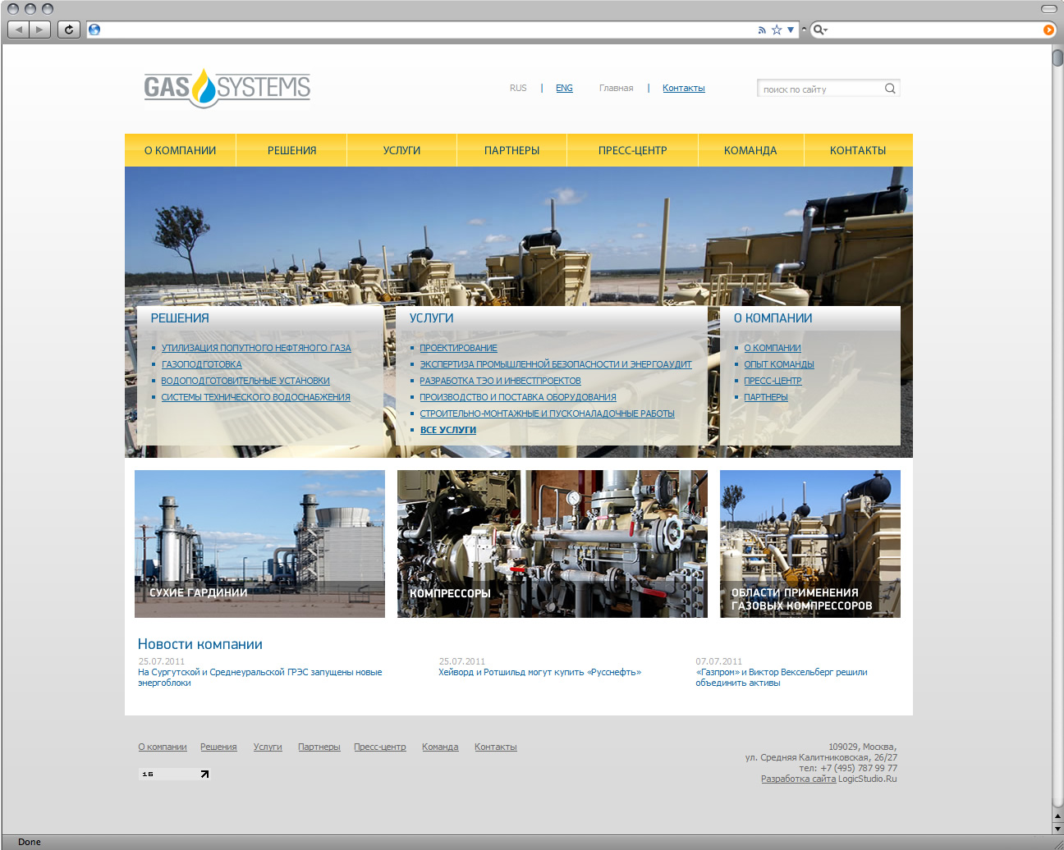Viewport: 1064px width, 850px height.
Task: Click the globe site icon in address bar
Action: click(x=94, y=30)
